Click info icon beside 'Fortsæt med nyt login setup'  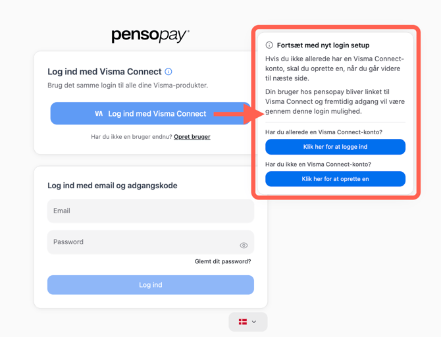click(x=269, y=45)
